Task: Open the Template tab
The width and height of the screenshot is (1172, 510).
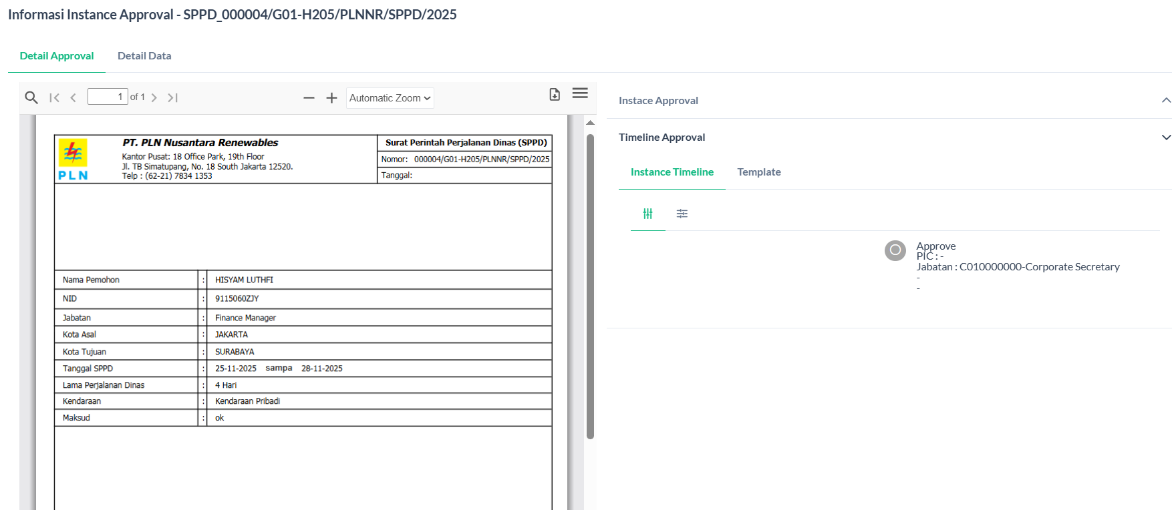Action: [x=759, y=172]
